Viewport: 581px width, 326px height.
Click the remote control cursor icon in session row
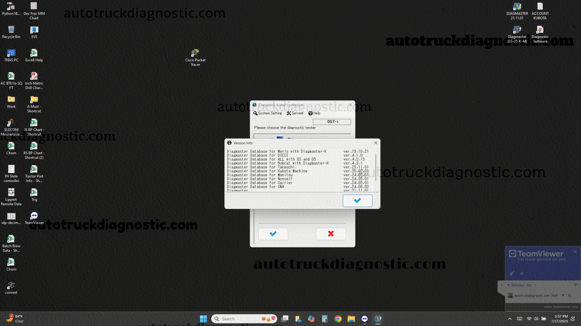[570, 296]
